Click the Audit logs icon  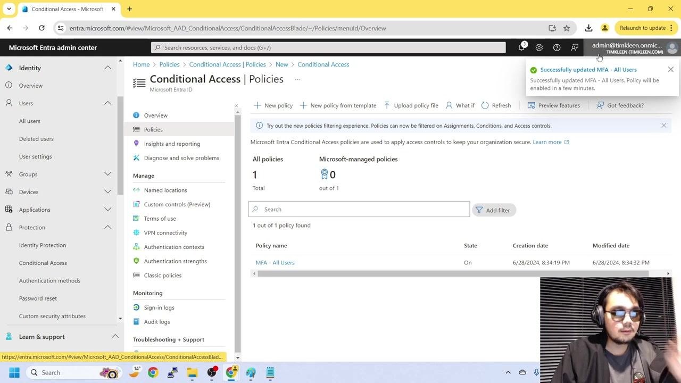[x=136, y=322]
